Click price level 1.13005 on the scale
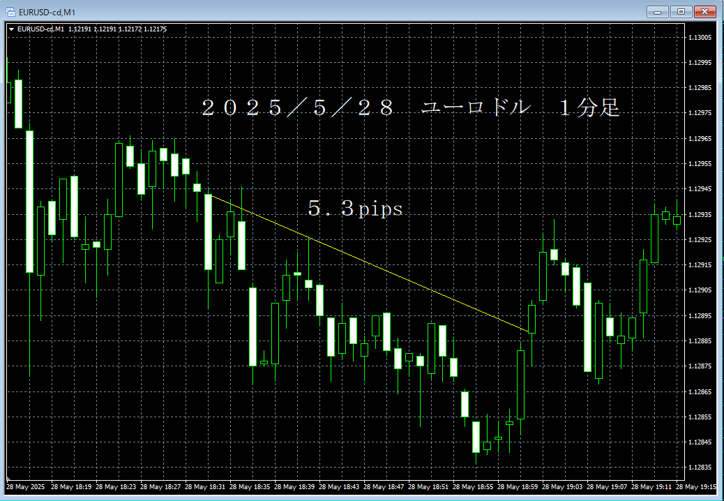The width and height of the screenshot is (724, 501). [x=700, y=38]
